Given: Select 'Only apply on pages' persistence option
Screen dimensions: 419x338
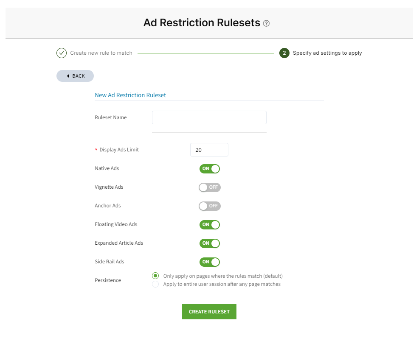Looking at the screenshot, I should click(x=155, y=276).
